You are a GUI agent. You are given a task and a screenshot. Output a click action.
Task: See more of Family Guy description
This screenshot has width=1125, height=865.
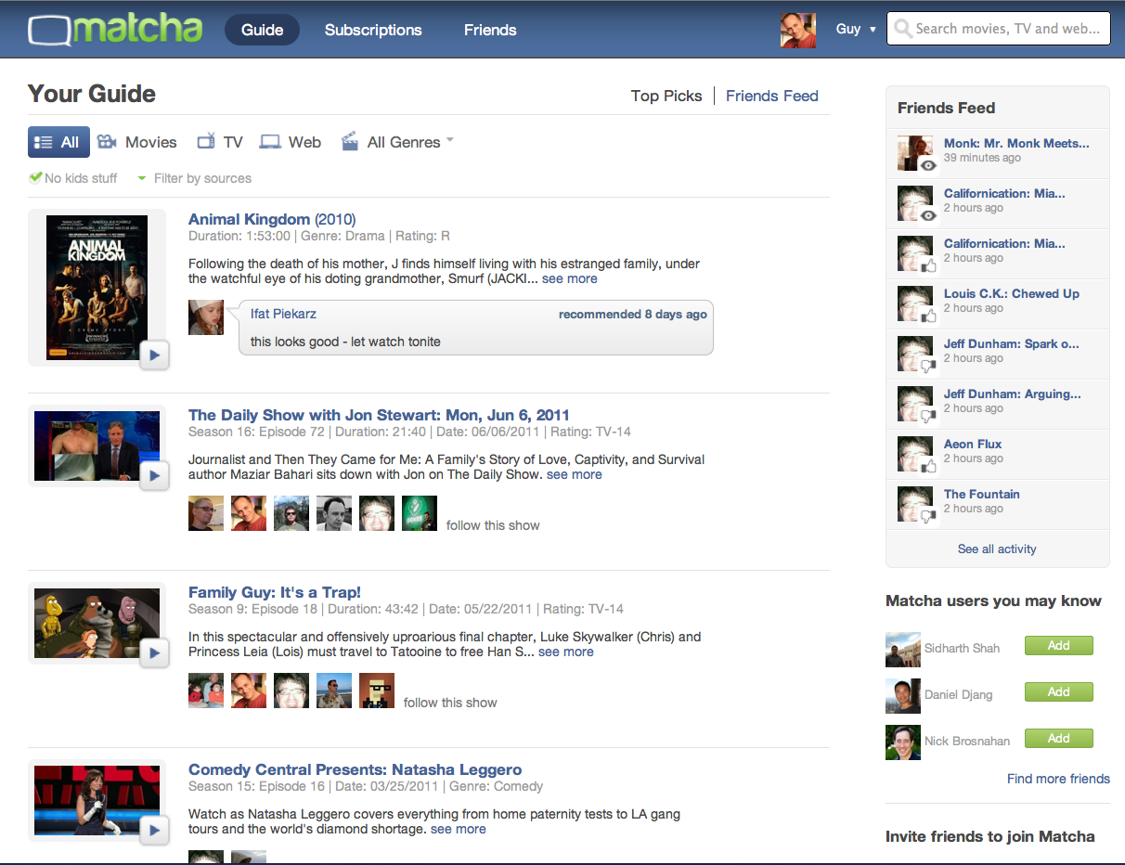coord(566,652)
